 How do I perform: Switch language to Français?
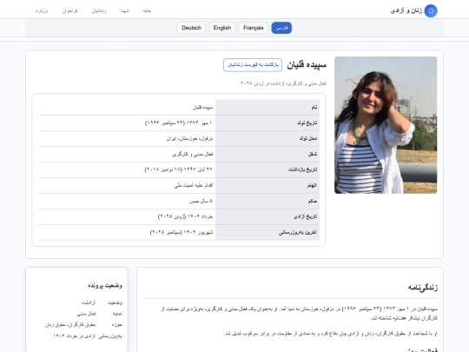click(x=253, y=28)
